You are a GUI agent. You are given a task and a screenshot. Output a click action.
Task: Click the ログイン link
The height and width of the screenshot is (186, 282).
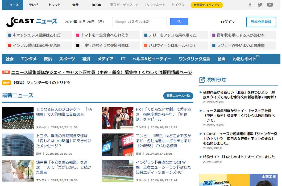pos(227,22)
